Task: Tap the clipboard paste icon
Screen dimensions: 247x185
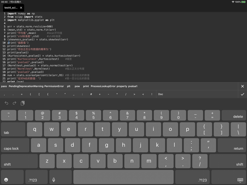Action: (23, 103)
